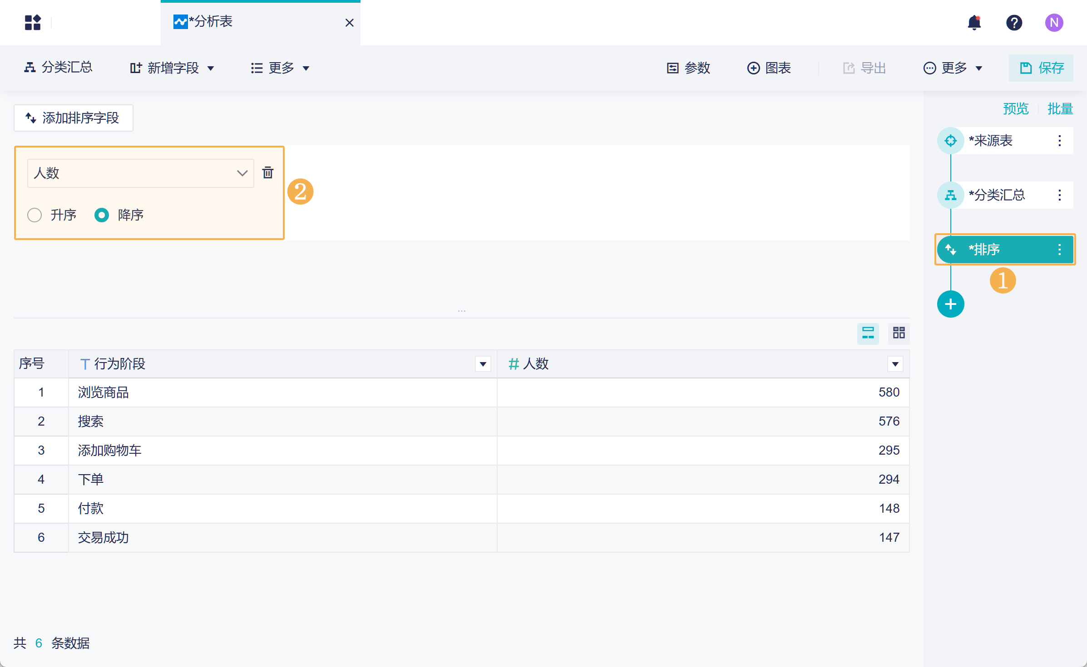Click the app grid home icon
Viewport: 1087px width, 667px height.
point(33,23)
